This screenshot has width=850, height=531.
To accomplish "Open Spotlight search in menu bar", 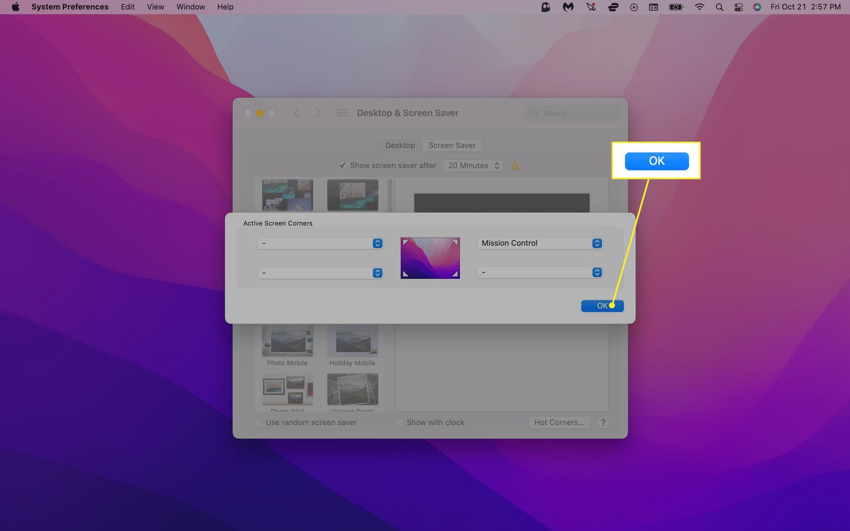I will (x=719, y=7).
